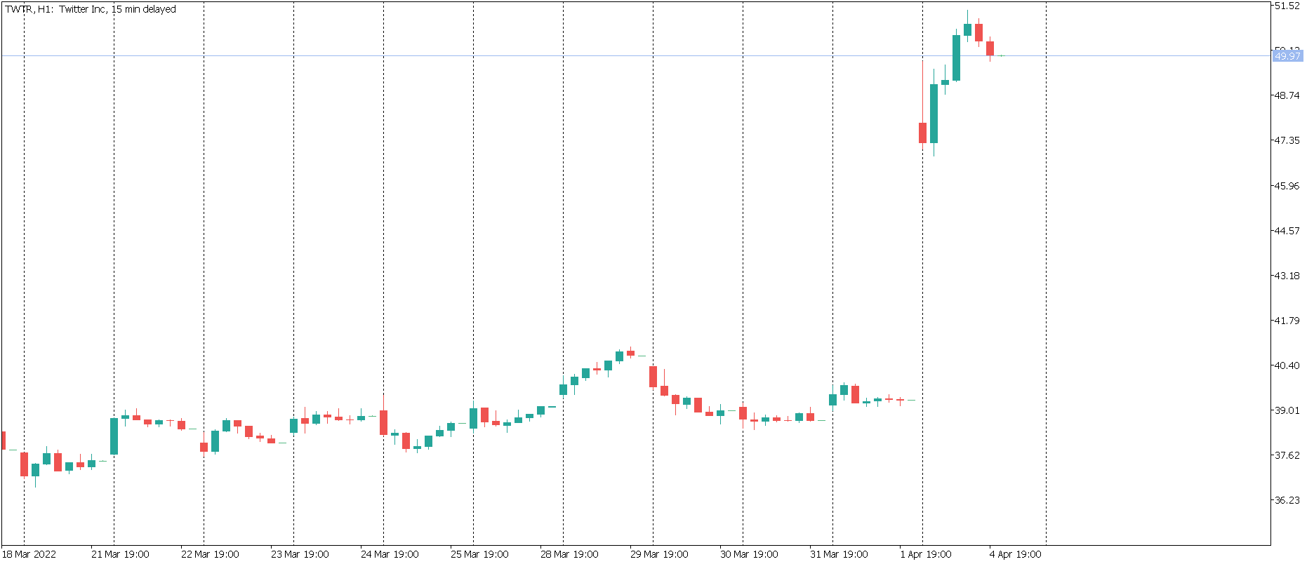Screen dimensions: 1314x564
Task: Click the 41.79 price axis label
Action: (x=1287, y=321)
